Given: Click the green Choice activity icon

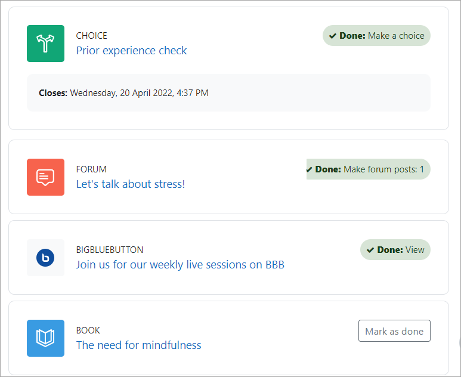Looking at the screenshot, I should [x=45, y=44].
